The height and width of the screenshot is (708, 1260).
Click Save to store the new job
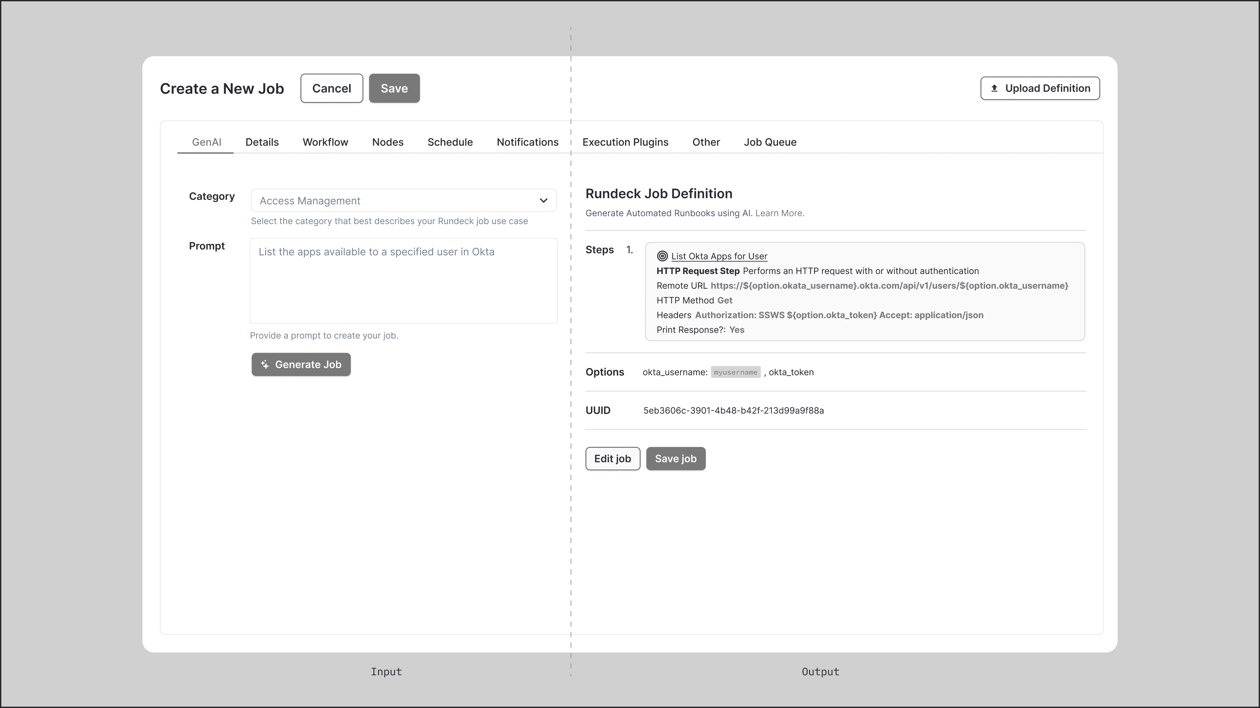pyautogui.click(x=394, y=88)
